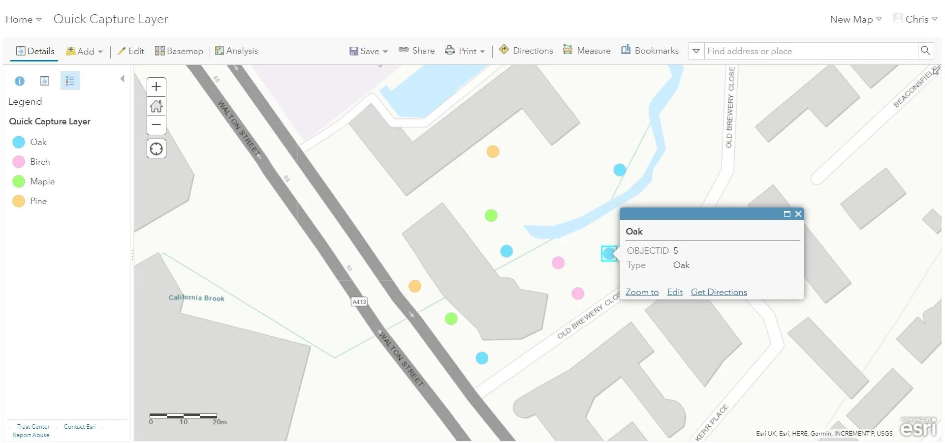Find my location button
The image size is (945, 443).
pos(156,148)
